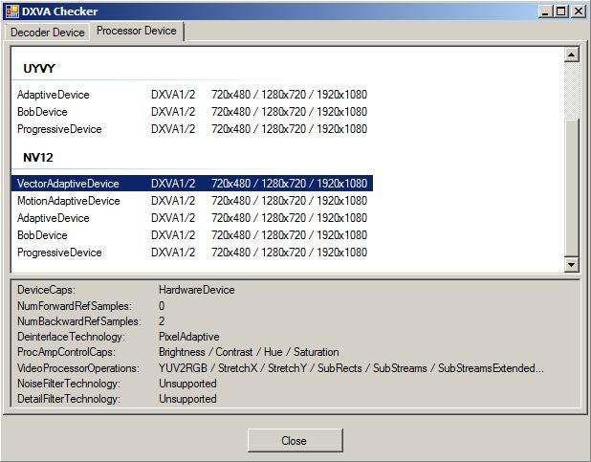This screenshot has width=591, height=462.
Task: Click the scrollbar up arrow
Action: (x=572, y=55)
